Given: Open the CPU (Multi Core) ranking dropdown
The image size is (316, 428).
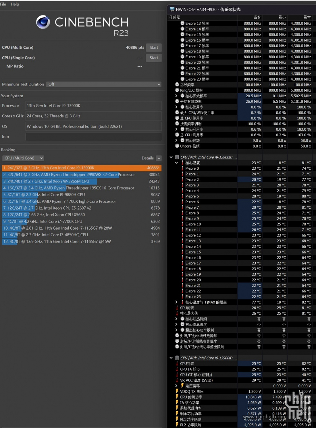Looking at the screenshot, I should pyautogui.click(x=23, y=158).
